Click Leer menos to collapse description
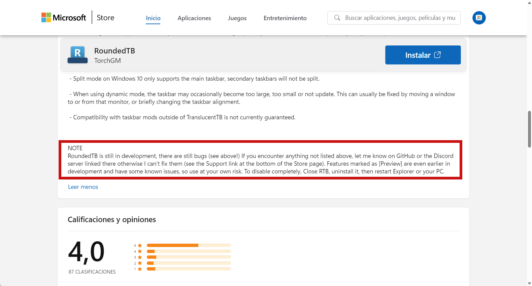The image size is (532, 286). (83, 187)
